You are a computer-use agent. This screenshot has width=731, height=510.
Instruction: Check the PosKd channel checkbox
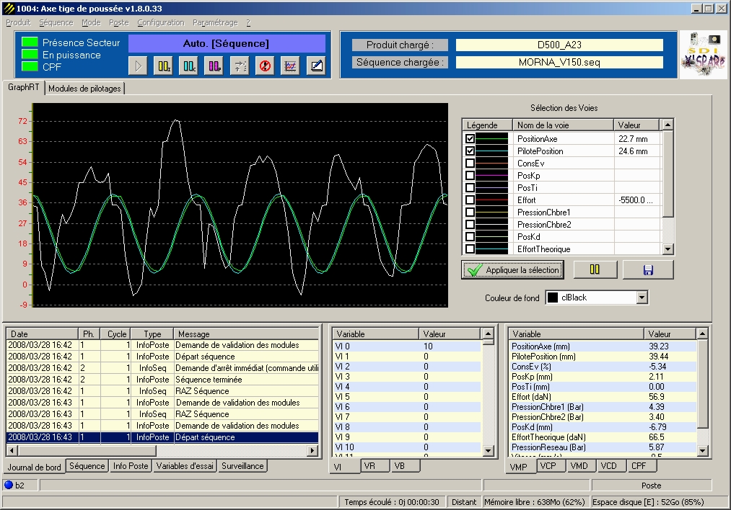pos(470,236)
